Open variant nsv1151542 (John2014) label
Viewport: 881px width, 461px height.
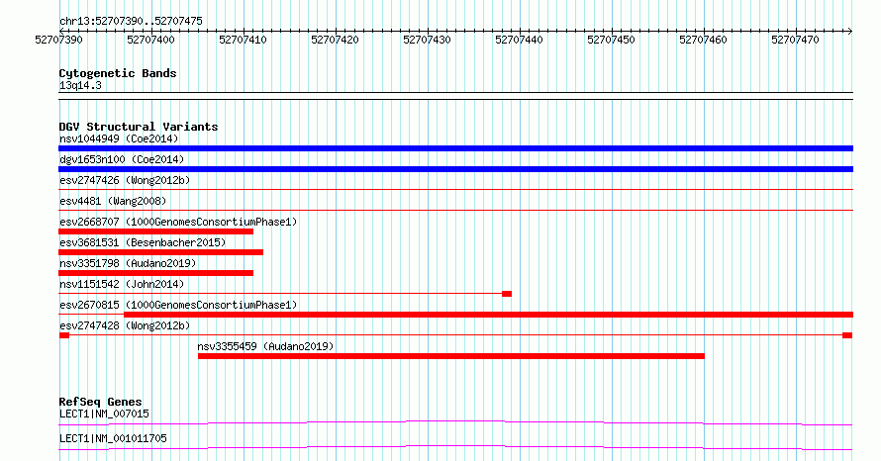pyautogui.click(x=122, y=284)
